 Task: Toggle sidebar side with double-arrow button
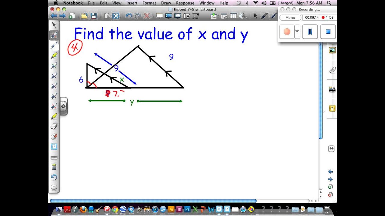[331, 149]
